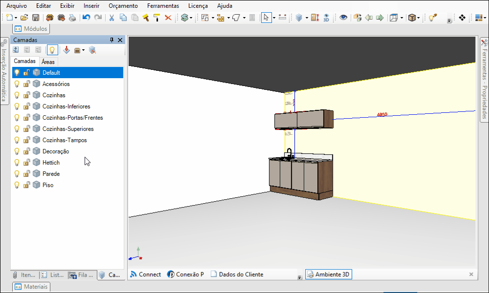Click the door with red dimension icon
This screenshot has width=489, height=293.
tap(315, 18)
